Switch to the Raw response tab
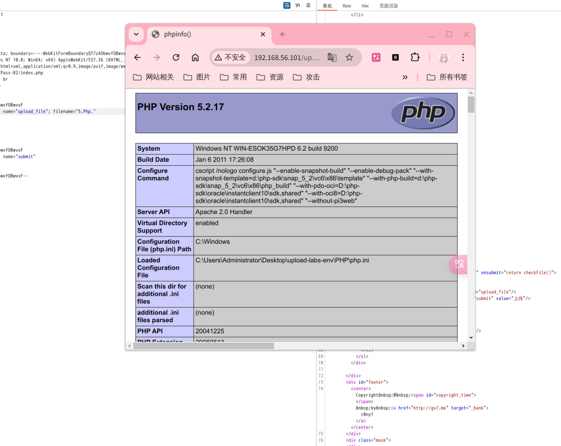Screen dimensions: 561x446 pyautogui.click(x=346, y=6)
